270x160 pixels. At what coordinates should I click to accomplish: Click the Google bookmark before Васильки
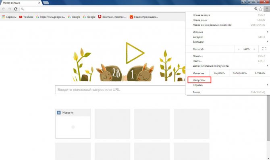point(89,17)
